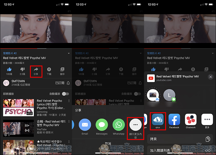Screen dimensions: 216x155
Task: Tap the like thumbs-up in the first phone screen
Action: point(9,70)
